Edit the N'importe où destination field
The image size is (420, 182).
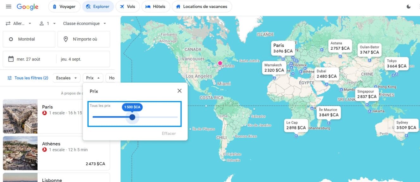[x=84, y=39]
